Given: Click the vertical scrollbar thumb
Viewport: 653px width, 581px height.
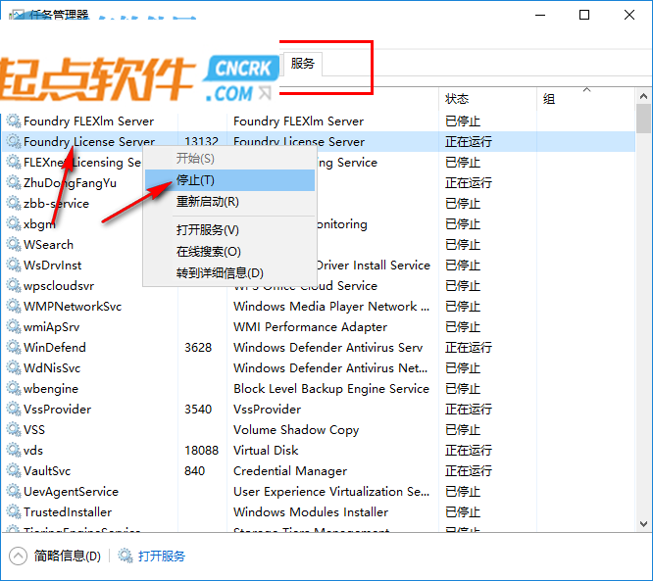Looking at the screenshot, I should coord(643,119).
